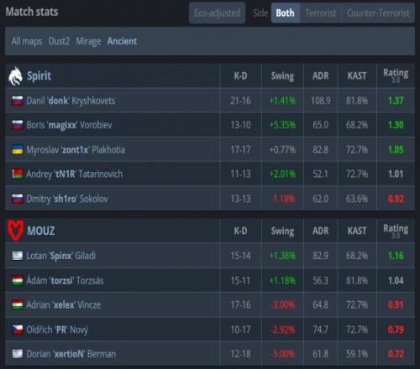
Task: Switch to the Dust2 map tab
Action: point(59,41)
